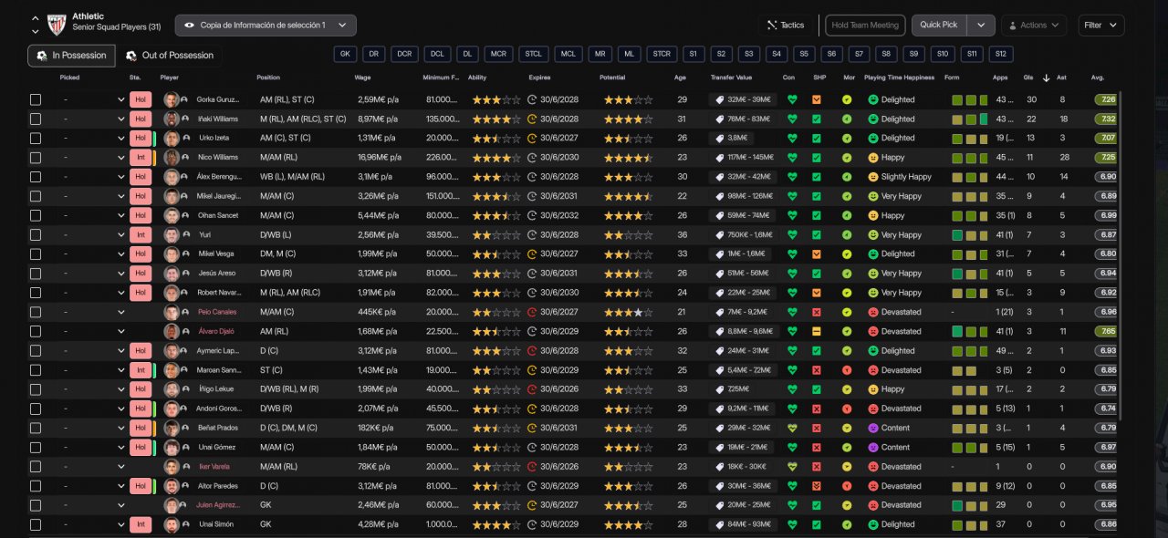Click Peio Canales' devastated face icon

click(x=873, y=312)
